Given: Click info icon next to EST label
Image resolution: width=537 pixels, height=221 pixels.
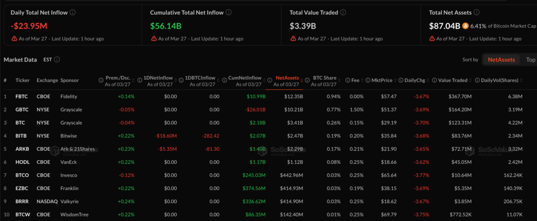Looking at the screenshot, I should point(57,60).
